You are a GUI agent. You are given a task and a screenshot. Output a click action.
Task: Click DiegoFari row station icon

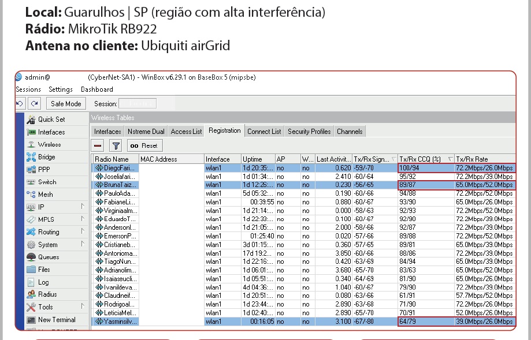(99, 168)
